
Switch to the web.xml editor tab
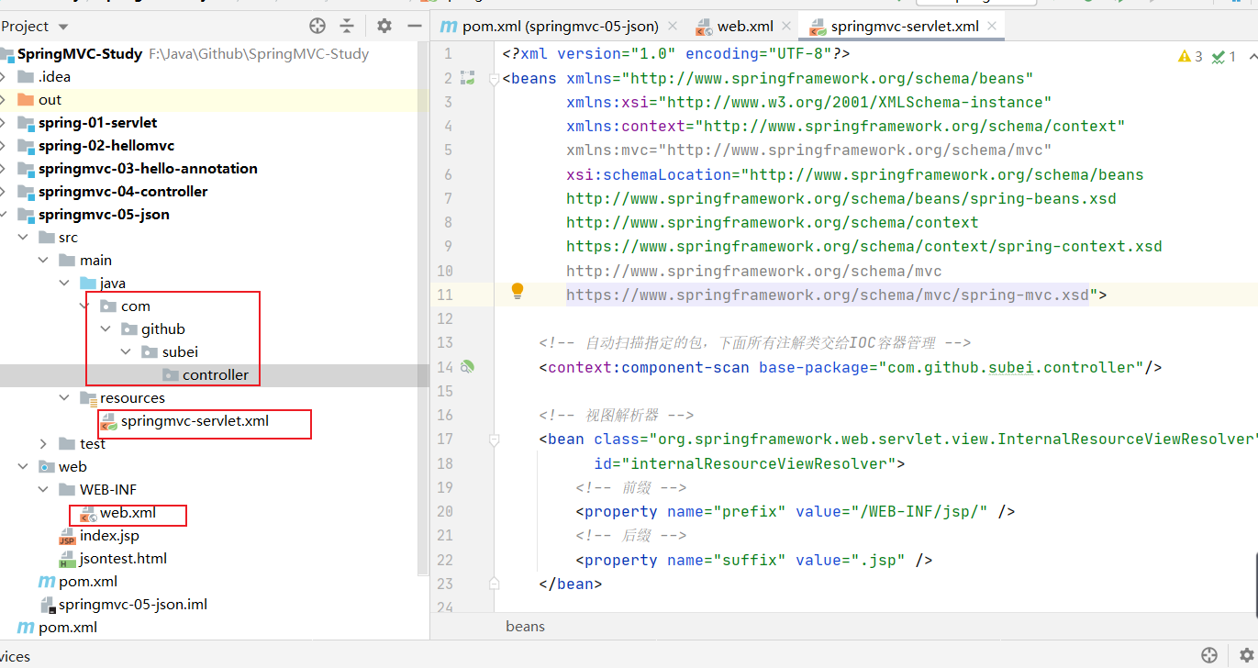tap(743, 27)
